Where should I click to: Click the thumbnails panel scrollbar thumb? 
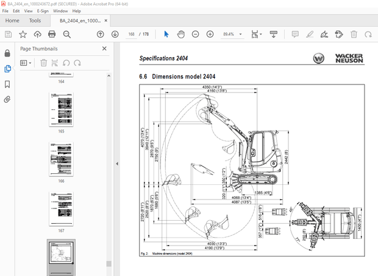[109, 264]
